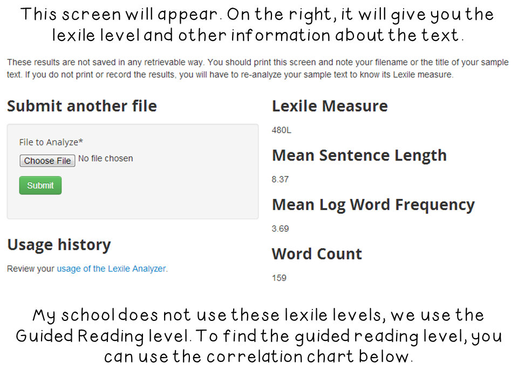
Task: Click the Lexile Measure heading
Action: [x=330, y=106]
